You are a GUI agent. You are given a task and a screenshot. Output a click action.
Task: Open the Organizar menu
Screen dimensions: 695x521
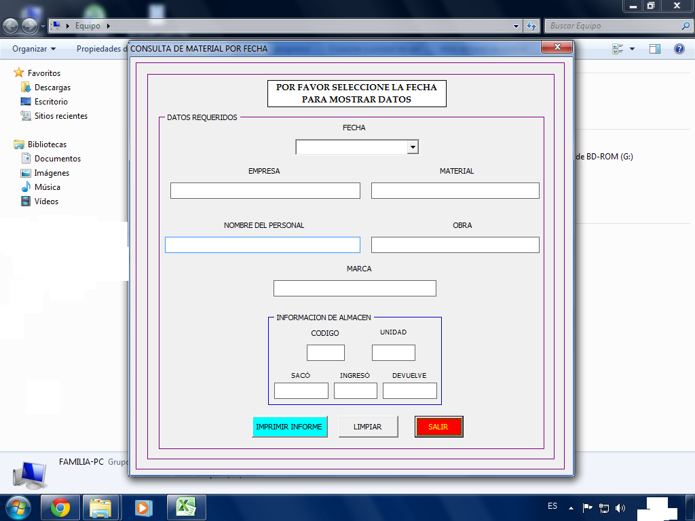click(34, 49)
